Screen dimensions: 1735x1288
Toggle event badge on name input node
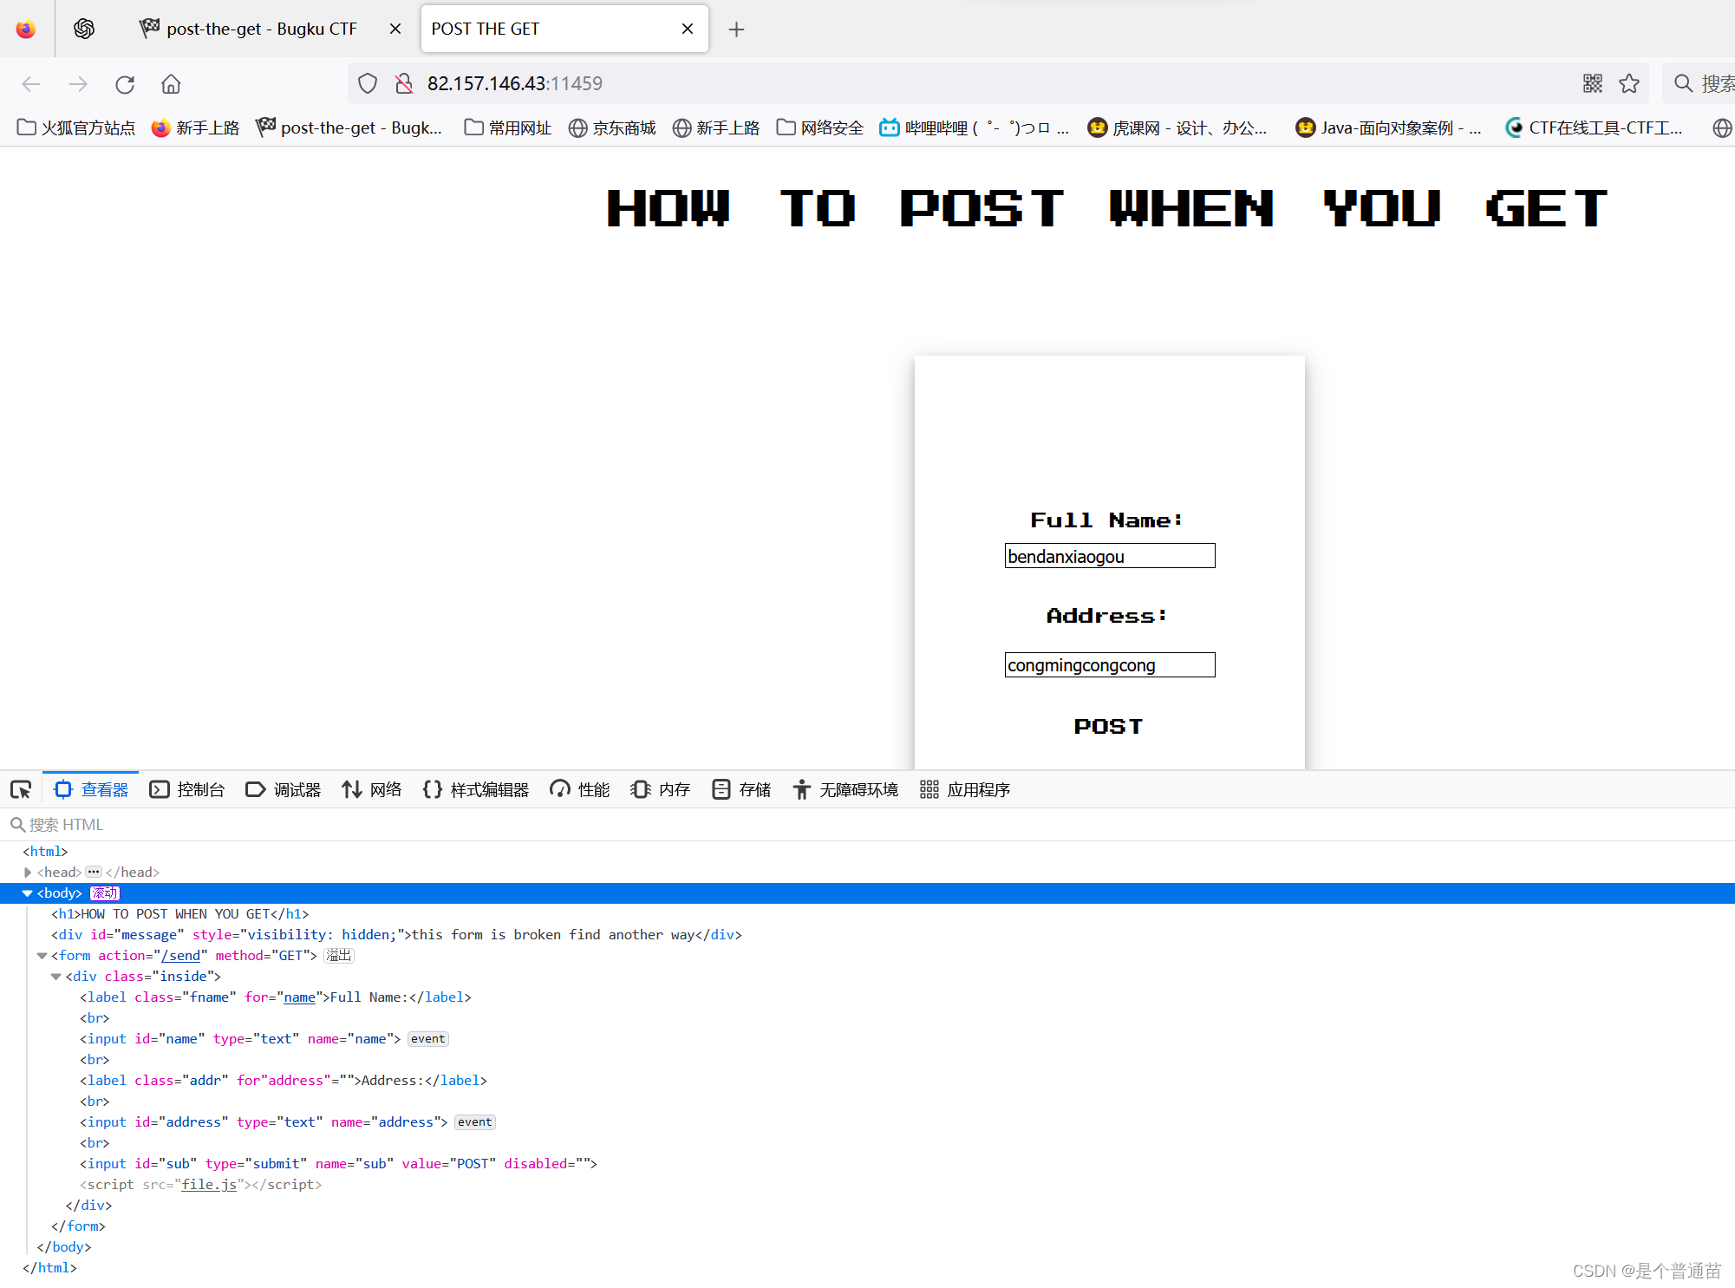(x=427, y=1039)
